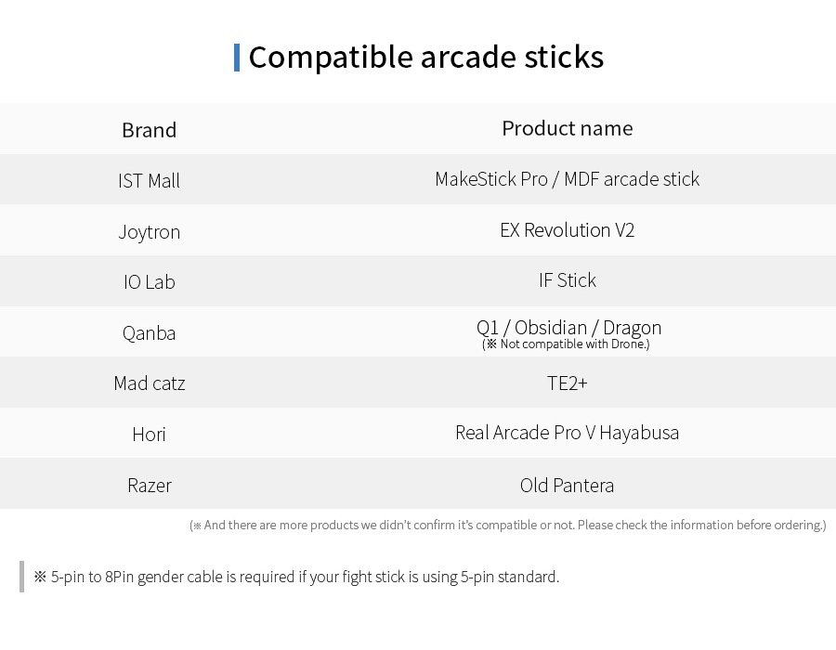This screenshot has height=650, width=836.
Task: Click the IST Mall brand cell
Action: [x=150, y=181]
